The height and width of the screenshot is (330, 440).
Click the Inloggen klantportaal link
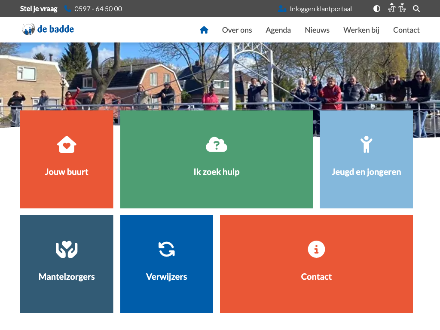(321, 9)
